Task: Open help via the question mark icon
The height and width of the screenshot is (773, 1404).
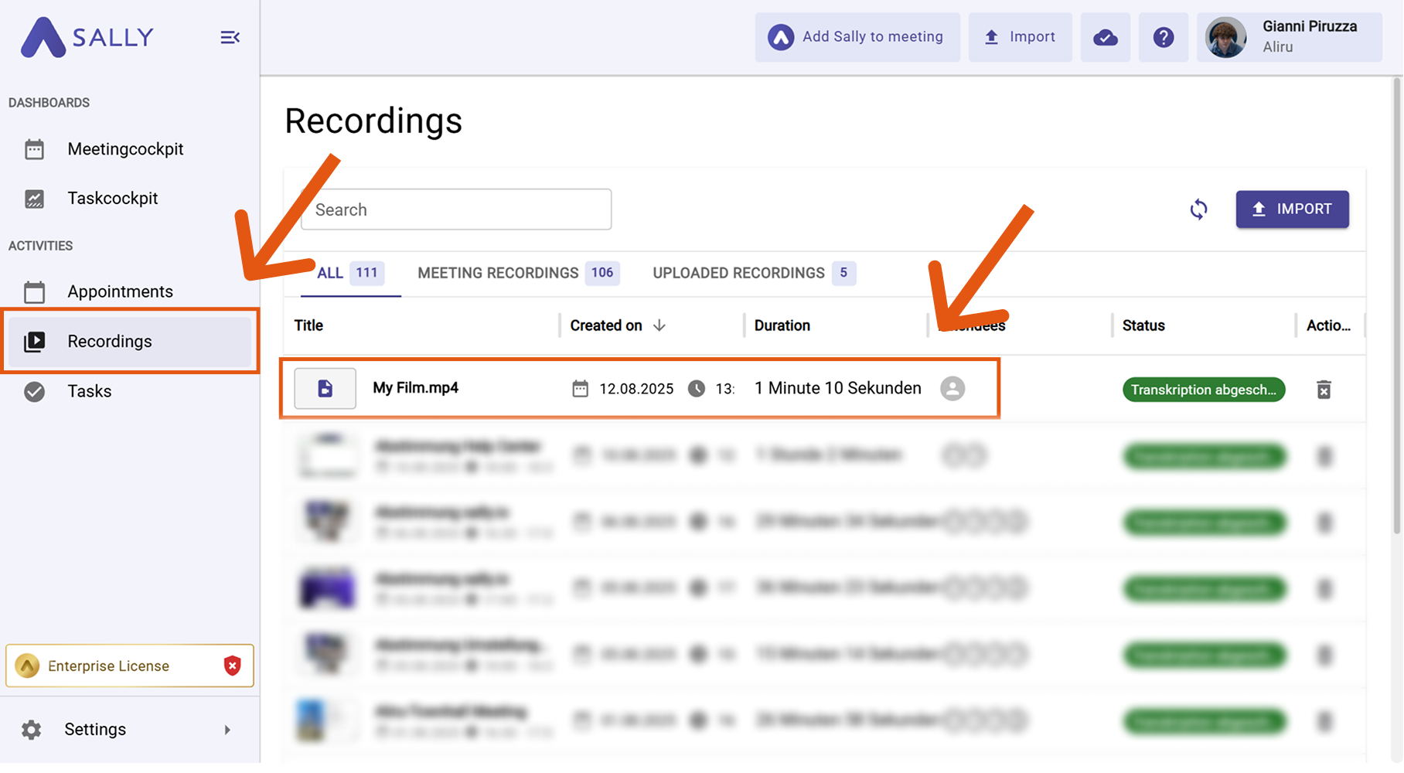Action: click(1163, 37)
